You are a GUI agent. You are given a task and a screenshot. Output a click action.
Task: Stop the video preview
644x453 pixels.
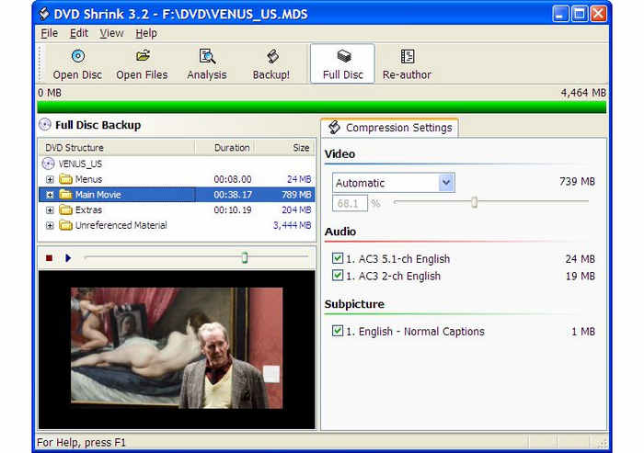(50, 257)
